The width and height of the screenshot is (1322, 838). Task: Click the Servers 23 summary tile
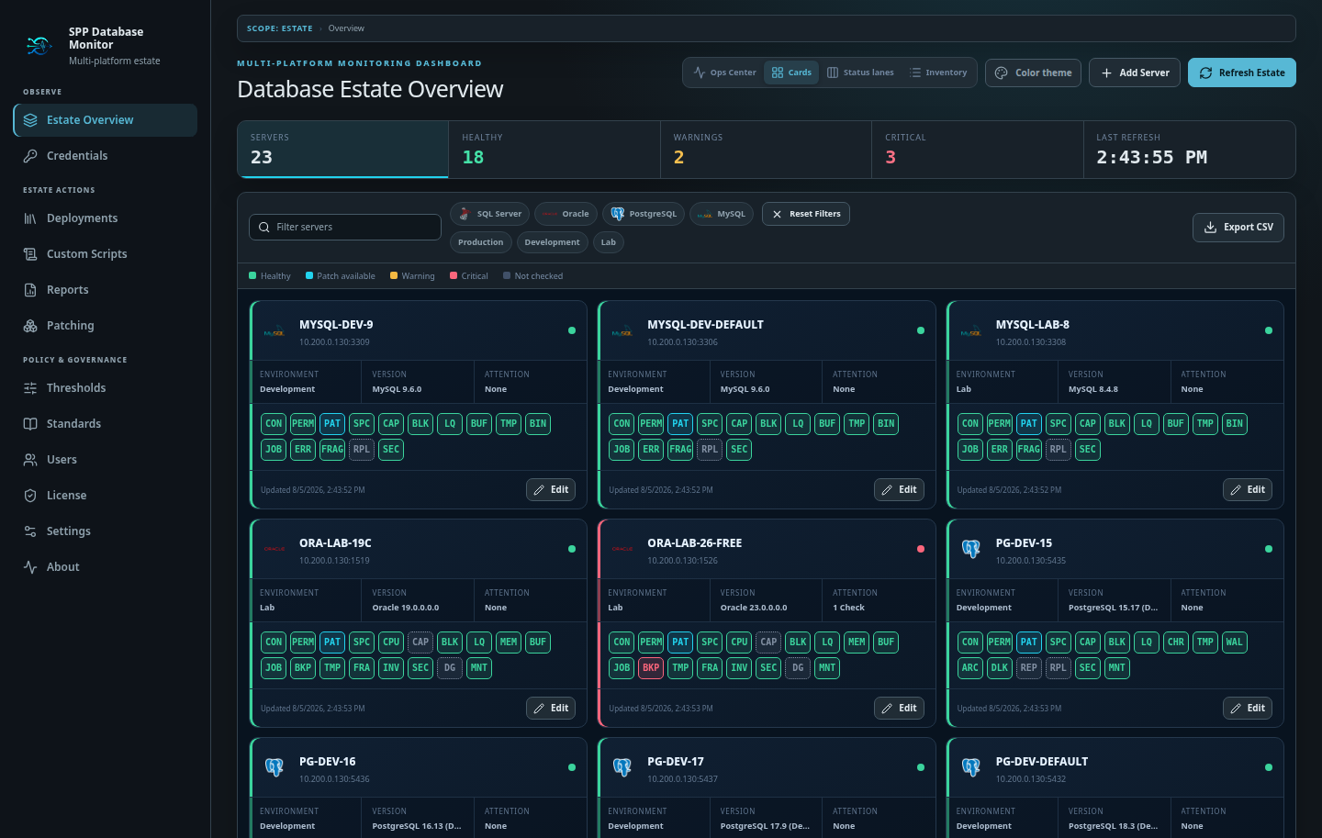[x=343, y=149]
